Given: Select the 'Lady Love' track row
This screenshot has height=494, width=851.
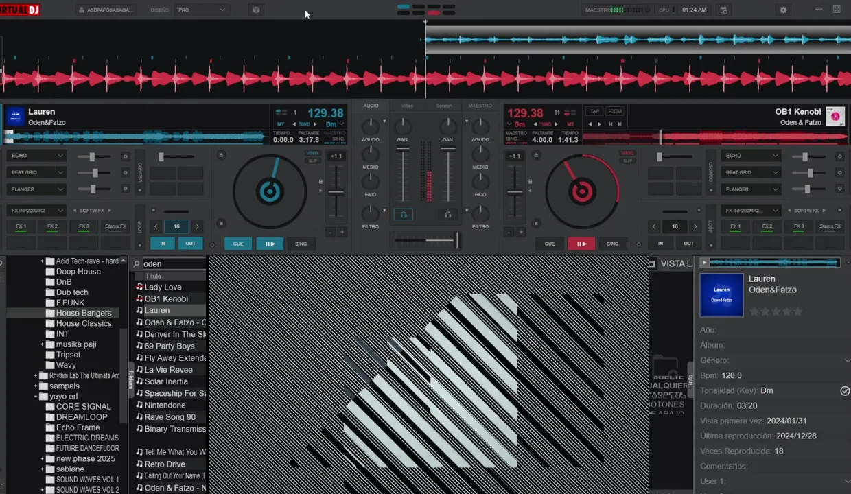Looking at the screenshot, I should 170,287.
